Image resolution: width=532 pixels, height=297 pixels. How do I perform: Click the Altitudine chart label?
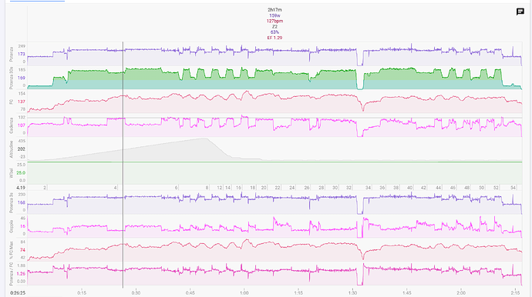(12, 149)
